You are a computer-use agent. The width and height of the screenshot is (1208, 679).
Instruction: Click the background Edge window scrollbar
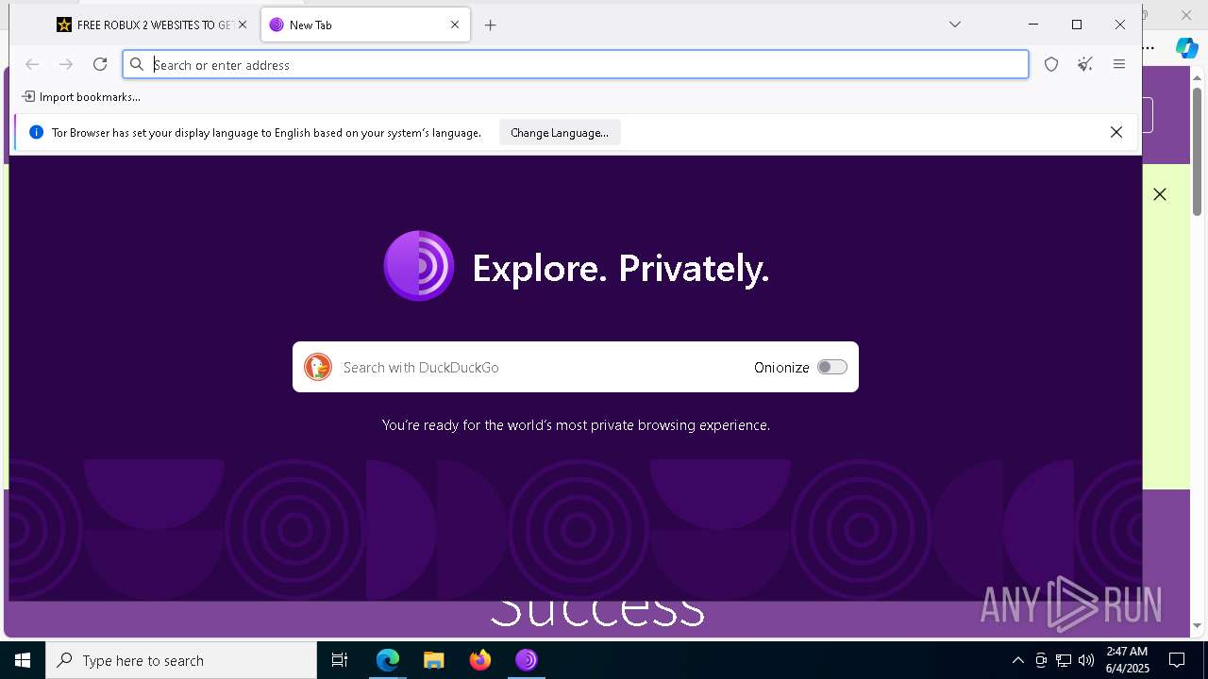tap(1198, 151)
